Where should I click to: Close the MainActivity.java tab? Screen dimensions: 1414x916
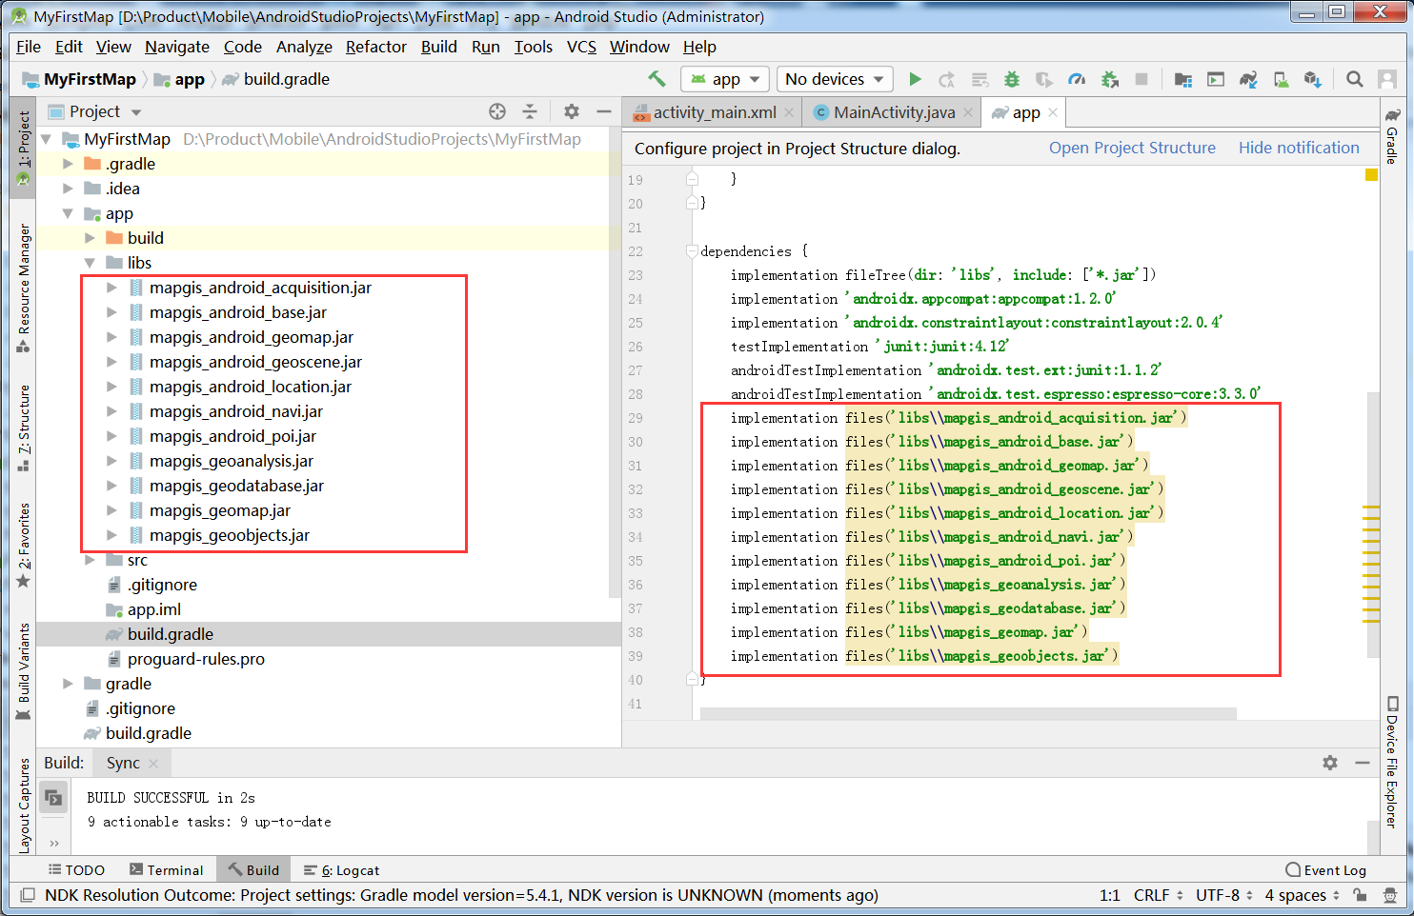click(x=968, y=112)
